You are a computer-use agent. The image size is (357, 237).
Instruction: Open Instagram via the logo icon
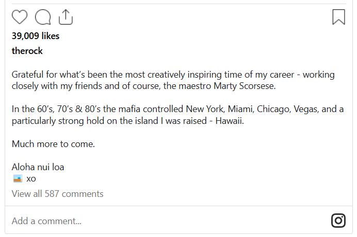click(338, 221)
